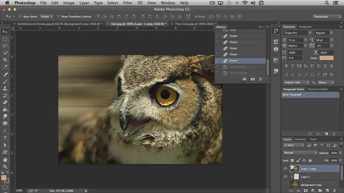Screen dimensions: 344x193
Task: Select the Brush tool
Action: [x=5, y=81]
